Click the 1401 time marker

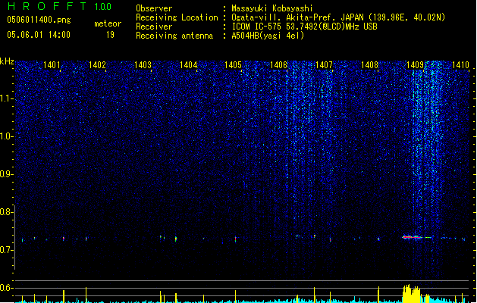pos(52,65)
